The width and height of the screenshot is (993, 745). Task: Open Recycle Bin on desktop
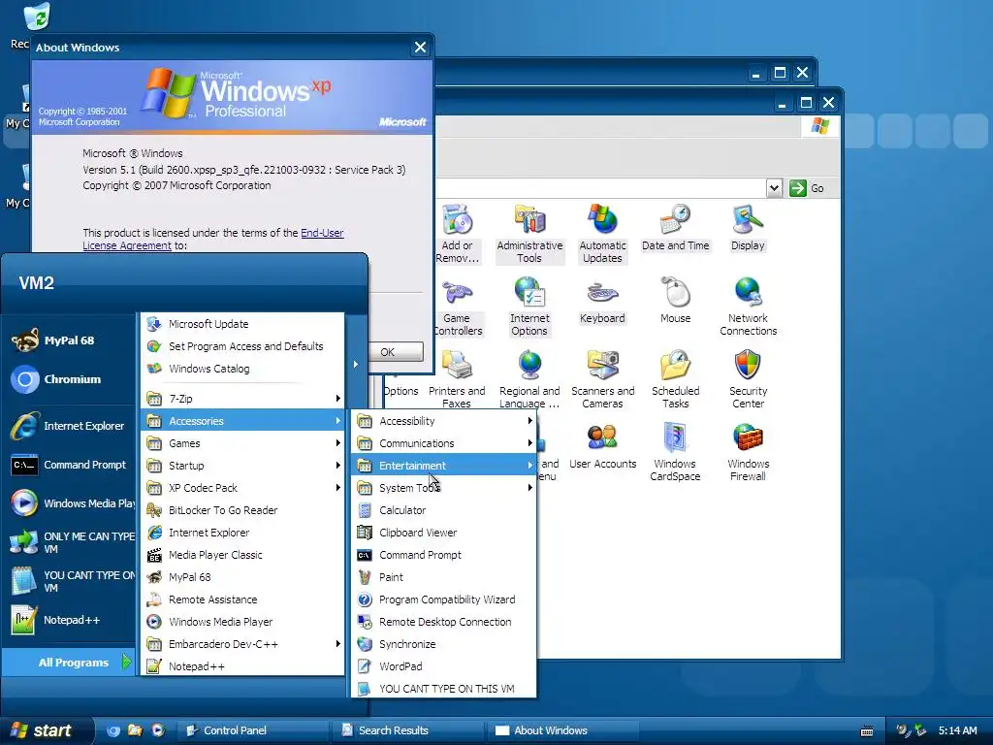point(36,17)
